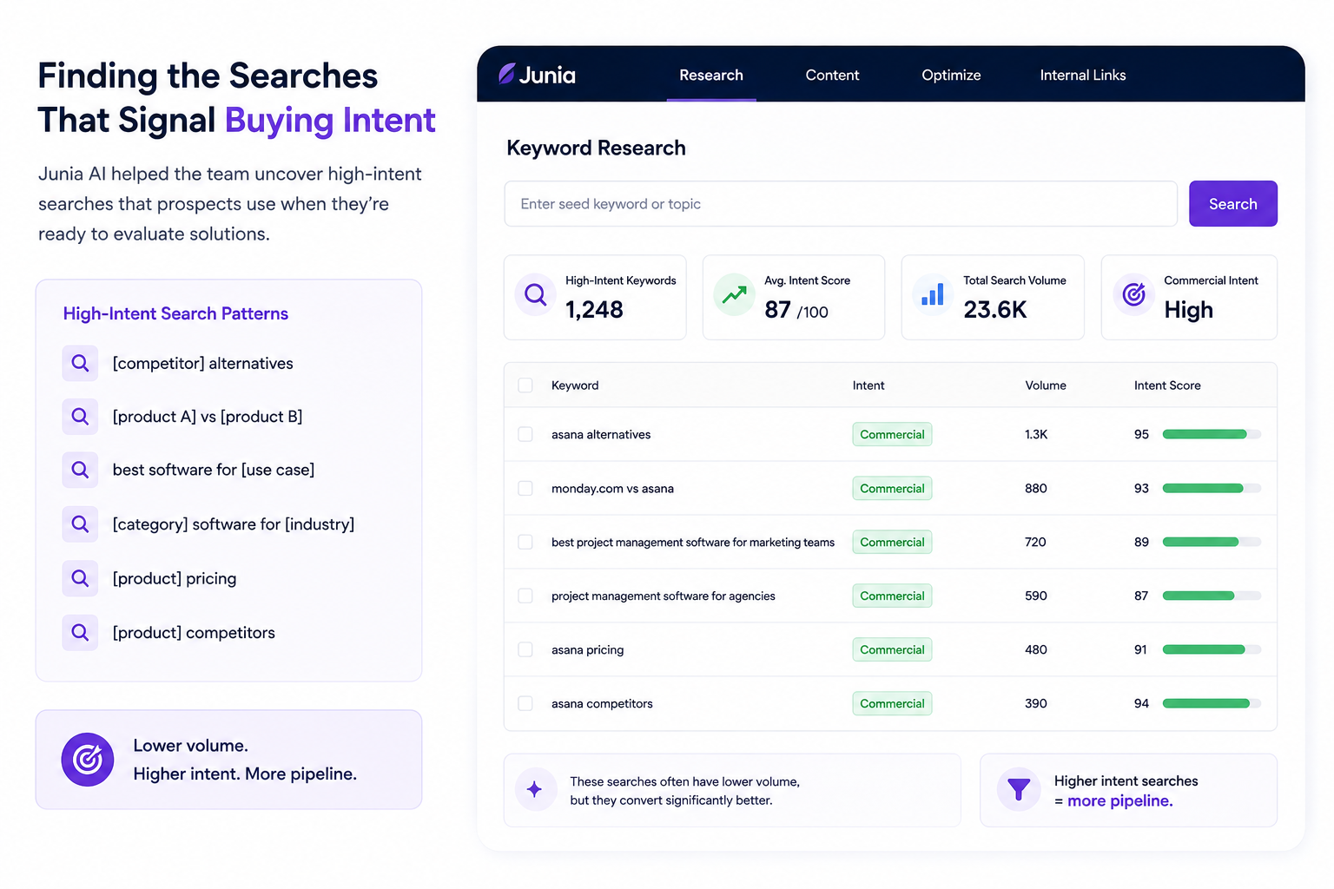
Task: Click the 'High-Intent Search Patterns' heading
Action: (175, 313)
